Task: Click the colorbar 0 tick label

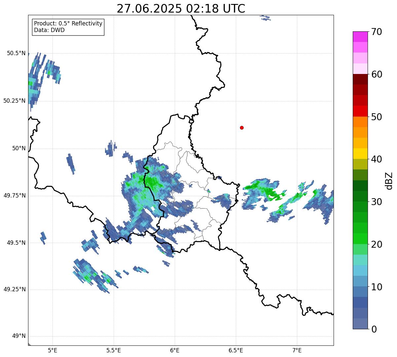Action: pyautogui.click(x=374, y=329)
